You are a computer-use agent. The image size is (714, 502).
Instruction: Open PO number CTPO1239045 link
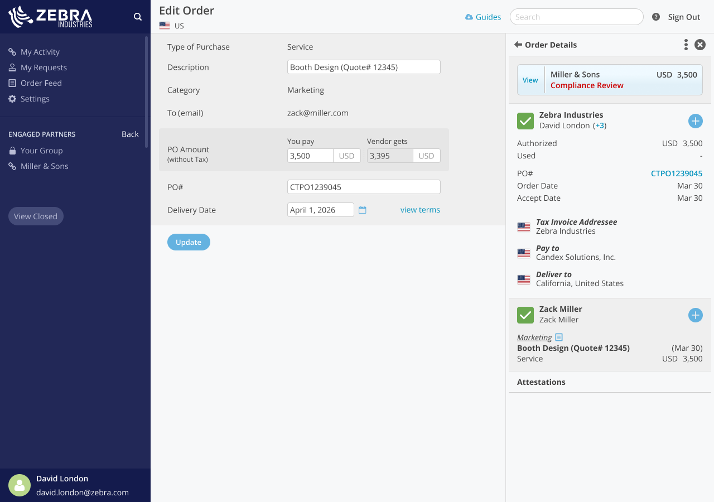click(x=677, y=173)
